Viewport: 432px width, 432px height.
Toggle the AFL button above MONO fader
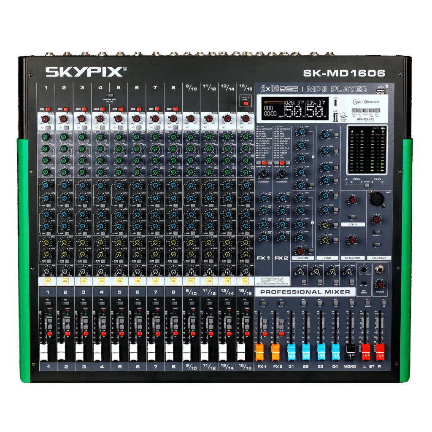click(368, 303)
